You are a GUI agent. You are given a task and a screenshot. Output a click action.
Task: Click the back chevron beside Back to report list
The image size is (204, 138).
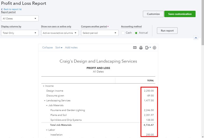tap(2, 9)
